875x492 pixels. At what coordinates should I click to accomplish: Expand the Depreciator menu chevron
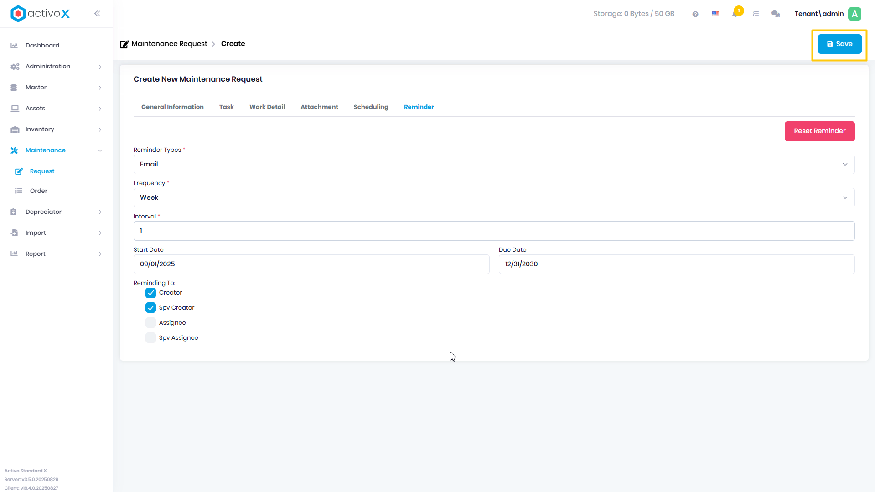[x=100, y=212]
